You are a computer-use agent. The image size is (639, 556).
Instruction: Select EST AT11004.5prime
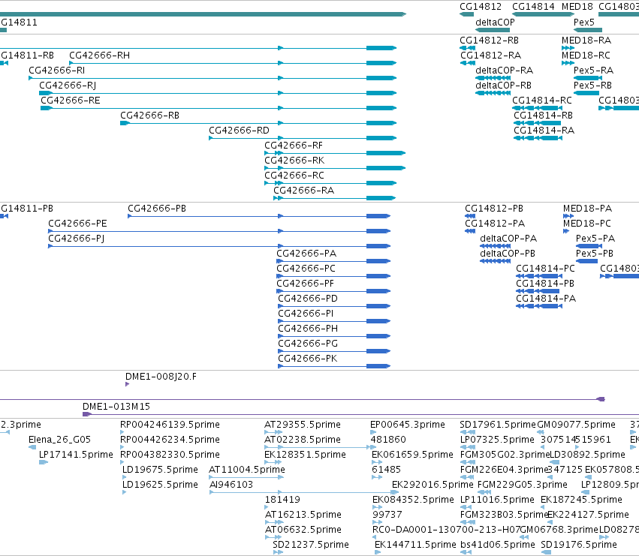tap(247, 470)
